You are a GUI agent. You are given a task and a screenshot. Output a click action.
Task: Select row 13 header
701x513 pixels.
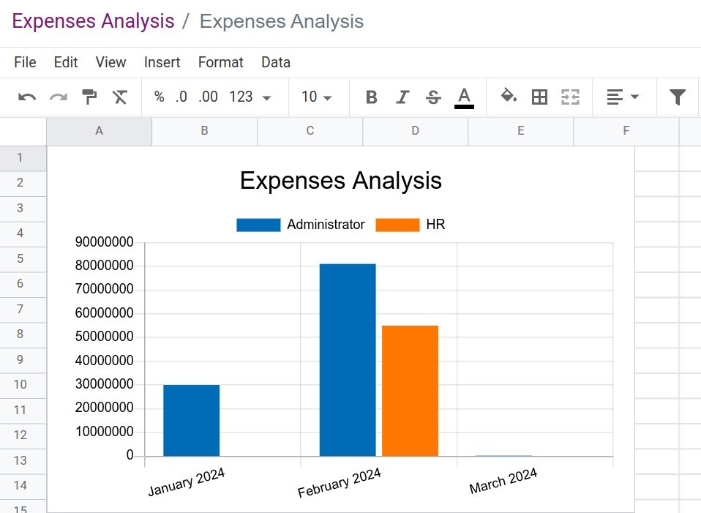click(x=23, y=460)
